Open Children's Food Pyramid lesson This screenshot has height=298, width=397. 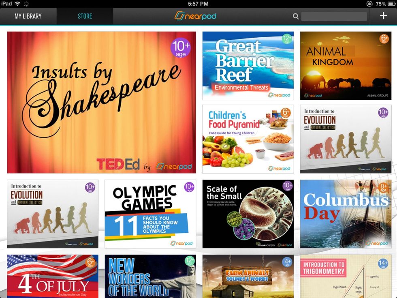248,139
